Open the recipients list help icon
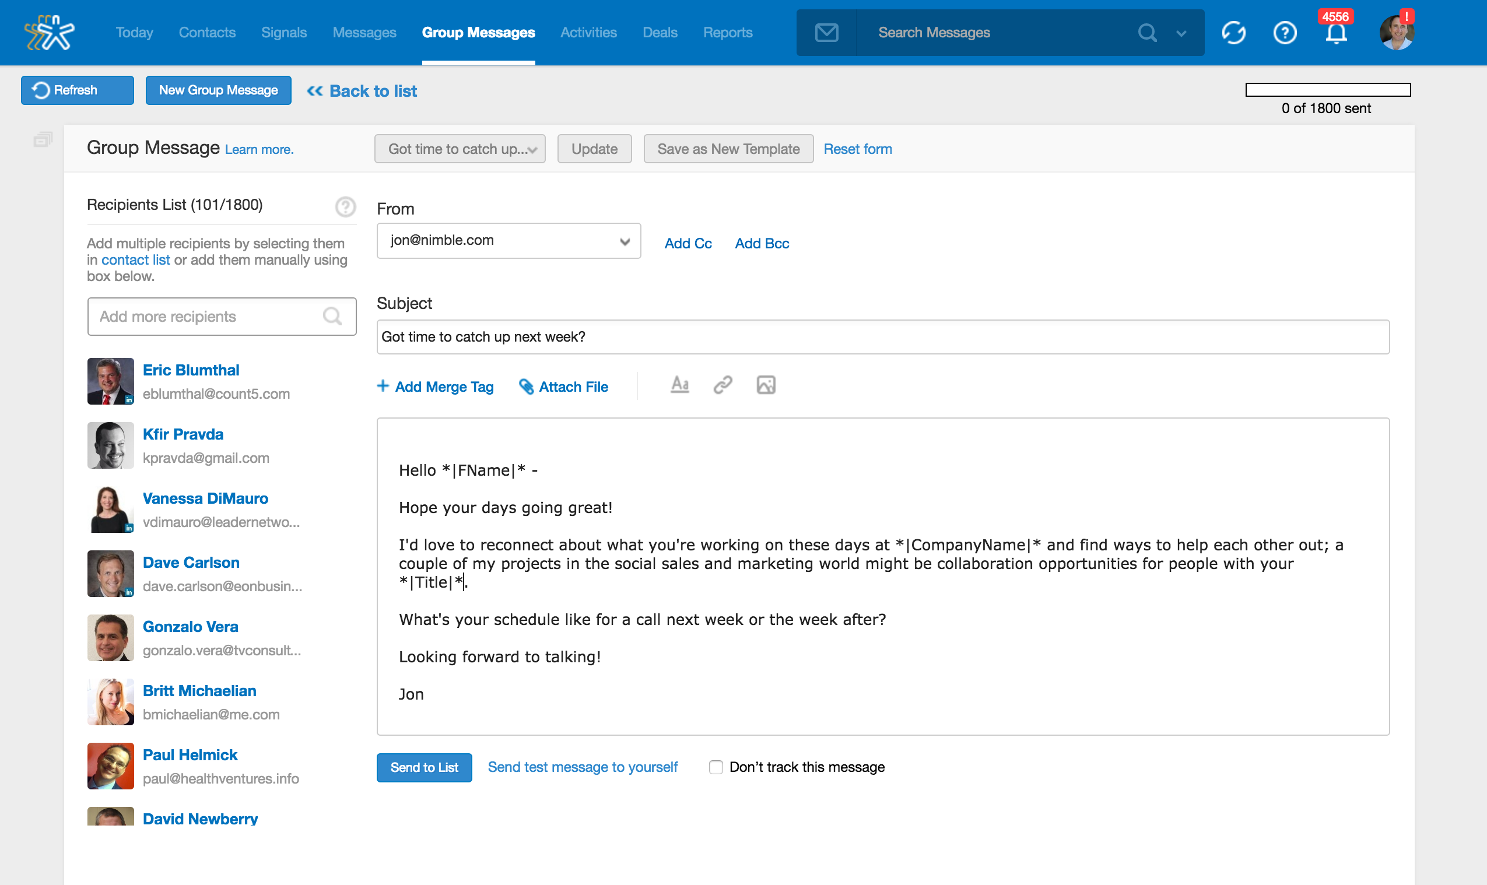1487x885 pixels. (x=345, y=206)
